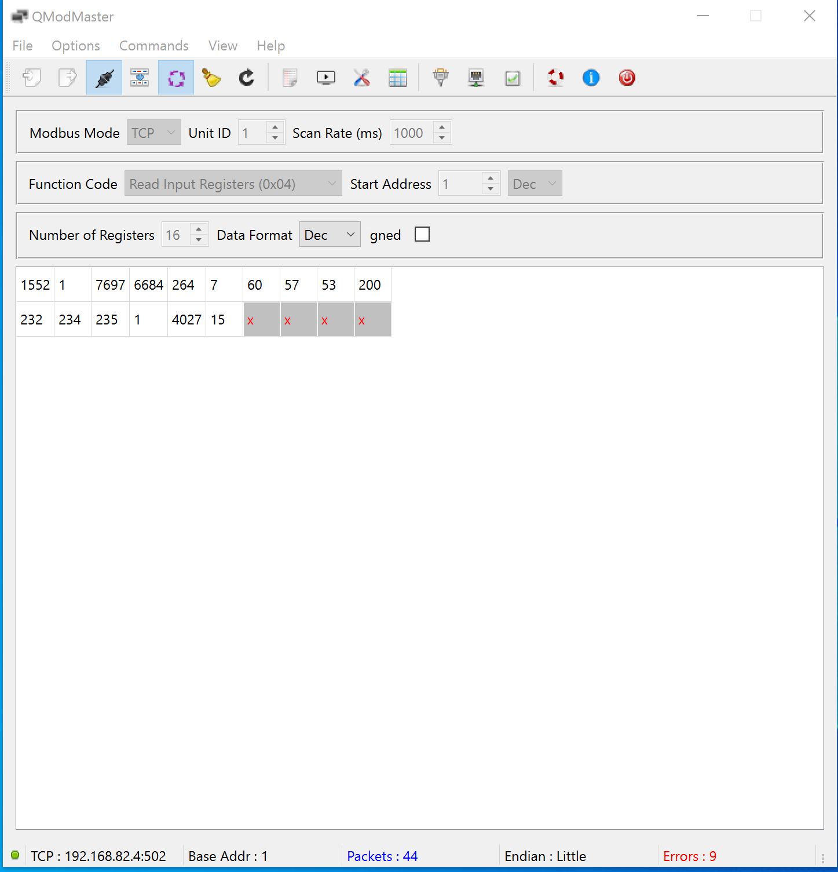Image resolution: width=838 pixels, height=872 pixels.
Task: Open the About info icon
Action: pos(590,77)
